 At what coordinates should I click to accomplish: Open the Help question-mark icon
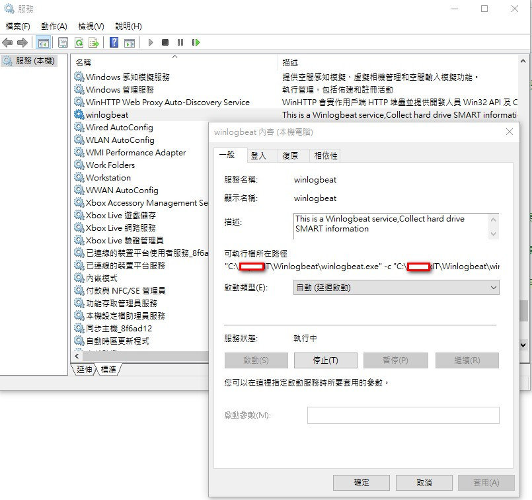(114, 42)
